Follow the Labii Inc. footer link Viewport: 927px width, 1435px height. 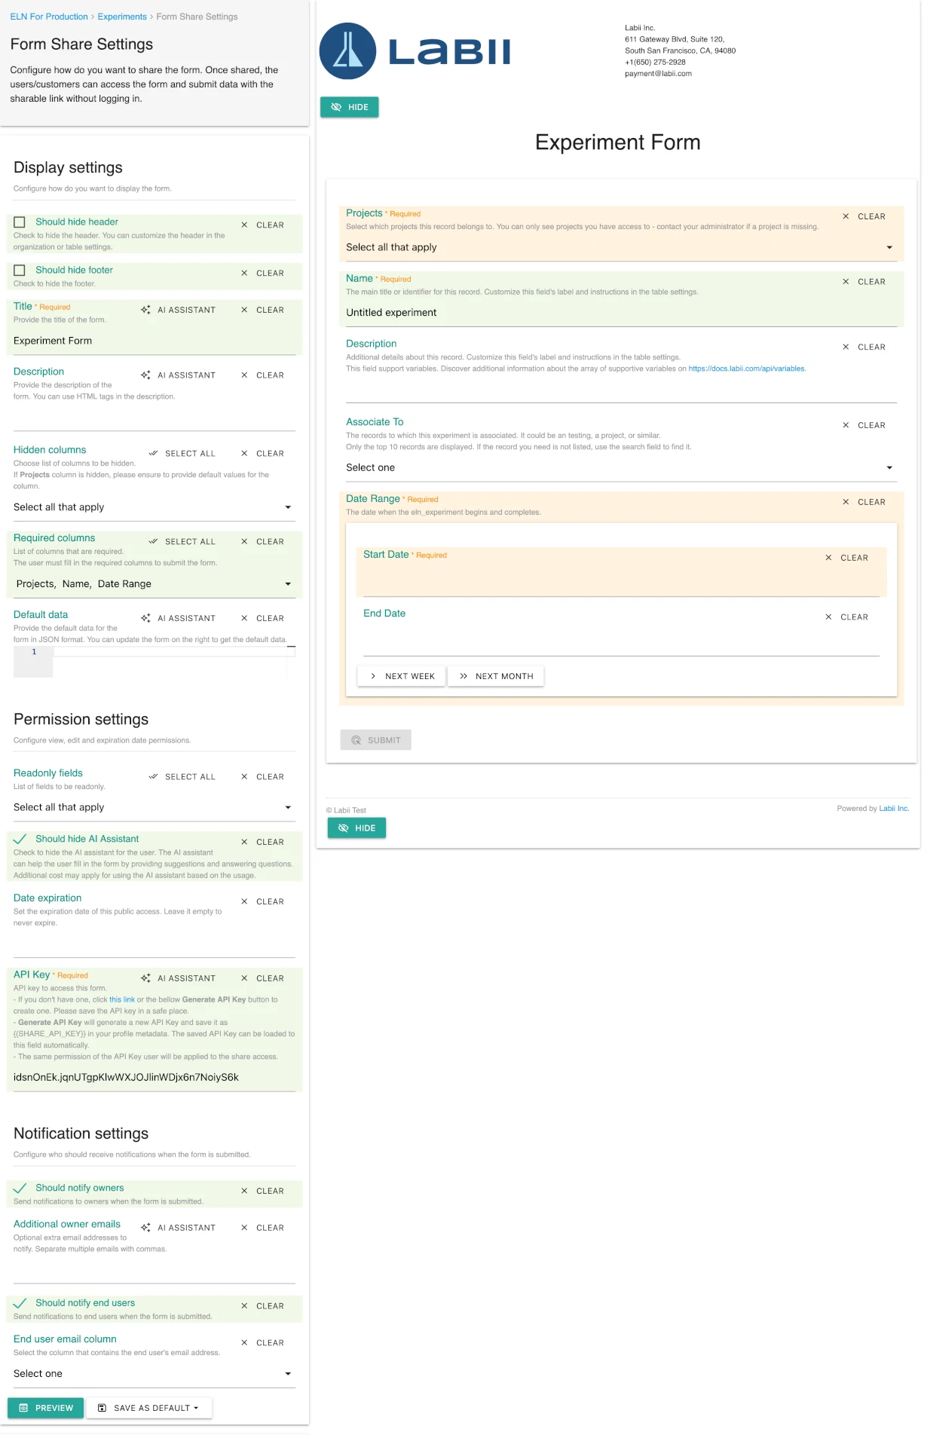(x=894, y=809)
